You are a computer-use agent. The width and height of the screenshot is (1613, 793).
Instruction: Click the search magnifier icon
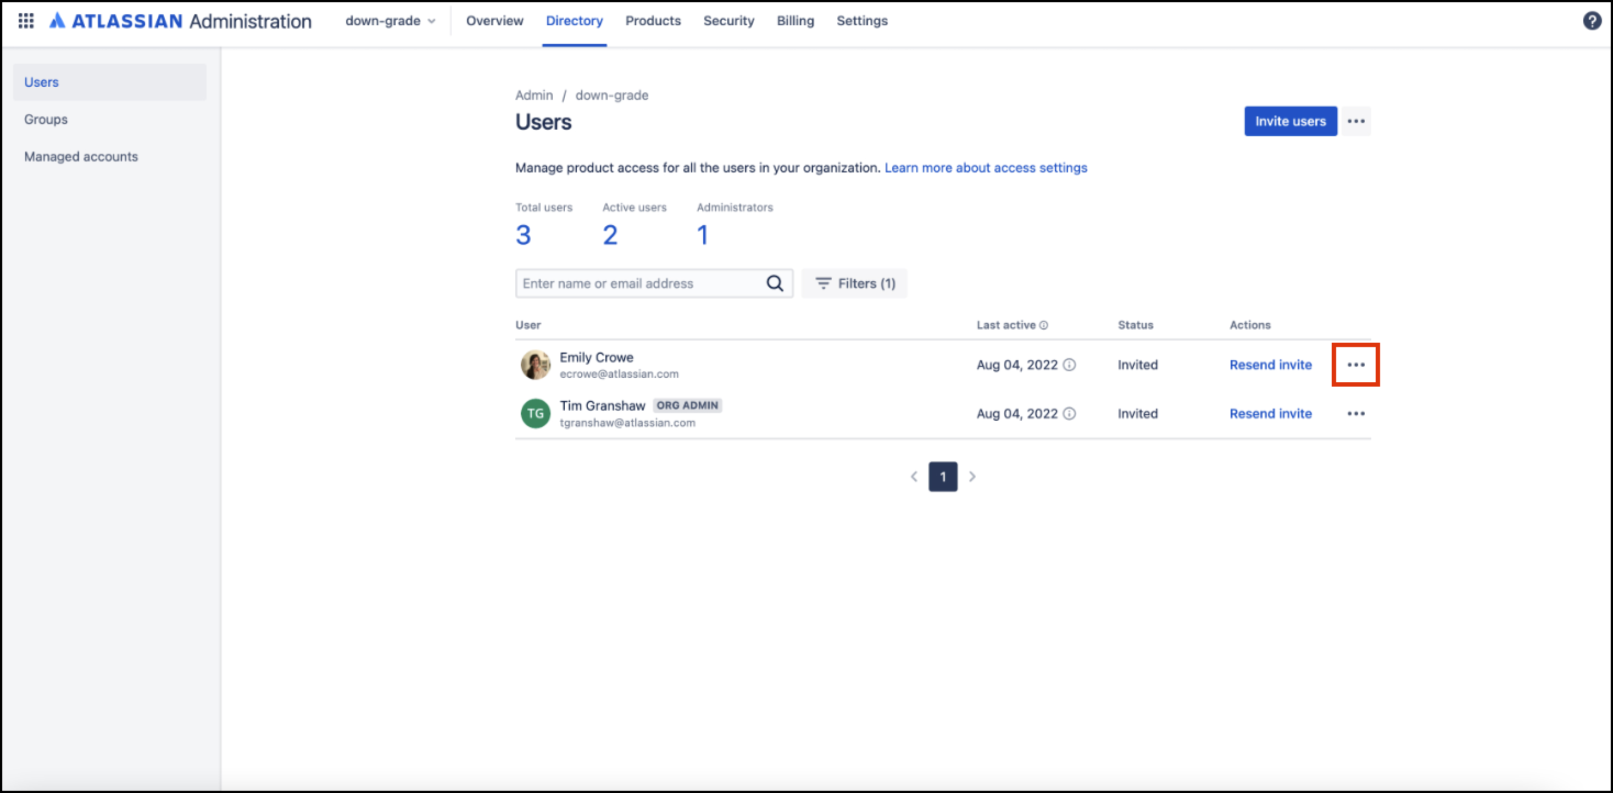click(x=775, y=283)
